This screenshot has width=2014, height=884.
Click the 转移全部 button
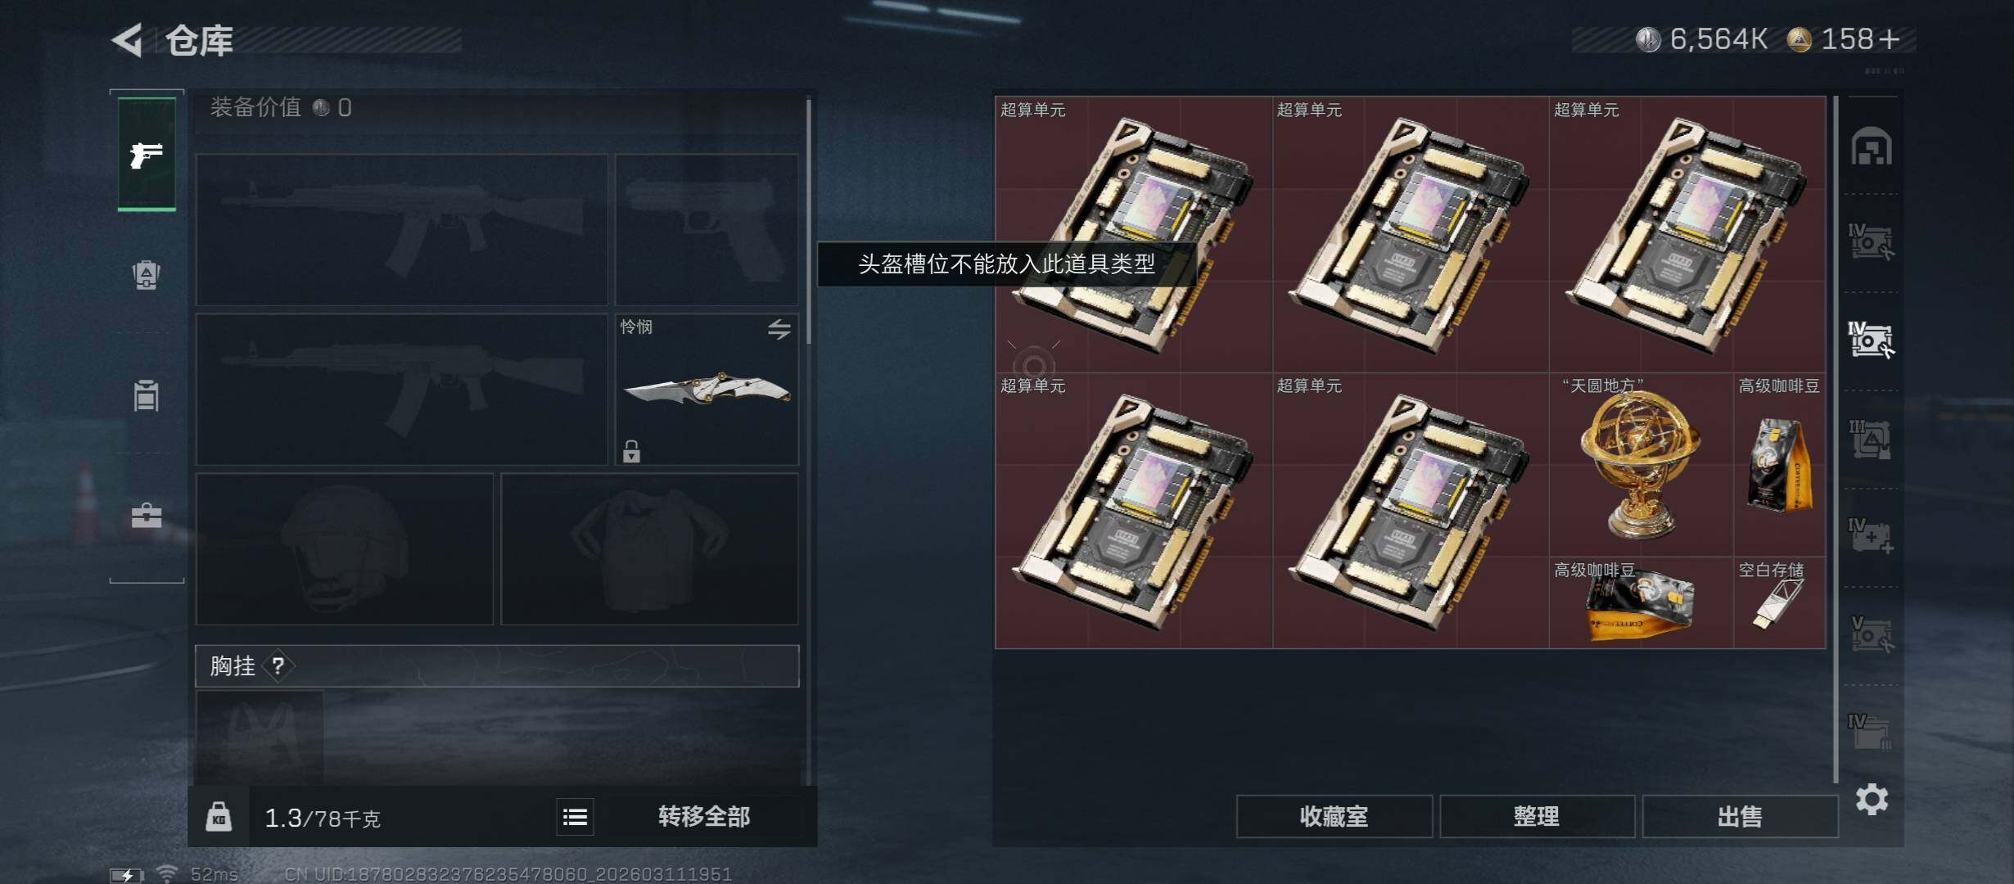coord(704,816)
